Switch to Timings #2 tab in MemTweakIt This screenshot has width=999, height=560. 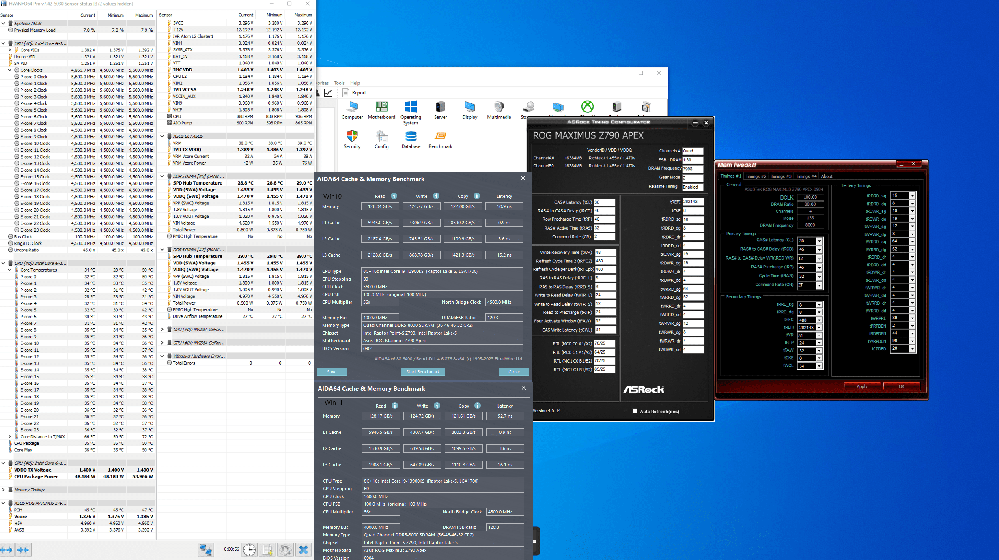[756, 176]
